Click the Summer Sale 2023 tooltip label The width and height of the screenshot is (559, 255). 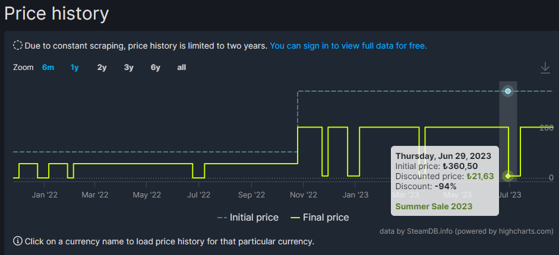point(434,206)
